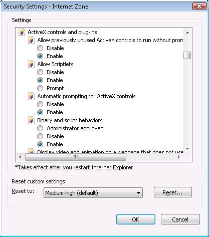Select Disable under Binary and script behaviors
The height and width of the screenshot is (237, 209).
click(40, 136)
